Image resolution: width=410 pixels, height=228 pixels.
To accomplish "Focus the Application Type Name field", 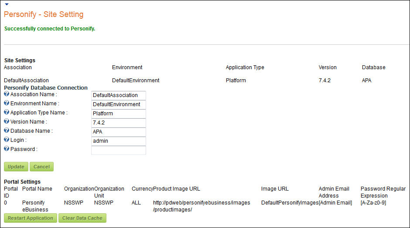I will (119, 114).
